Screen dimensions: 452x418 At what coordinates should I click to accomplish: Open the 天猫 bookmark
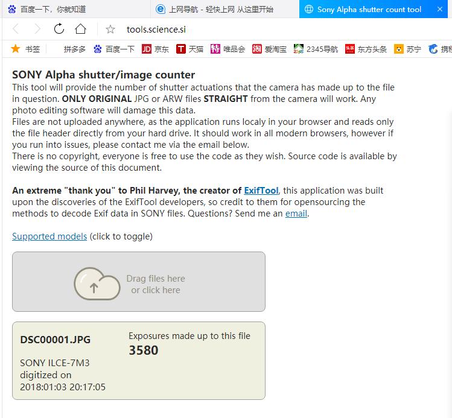click(189, 49)
